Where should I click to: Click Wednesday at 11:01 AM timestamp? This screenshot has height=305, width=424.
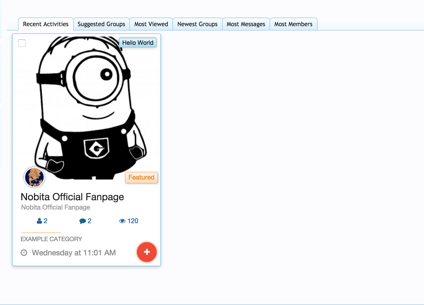(74, 253)
